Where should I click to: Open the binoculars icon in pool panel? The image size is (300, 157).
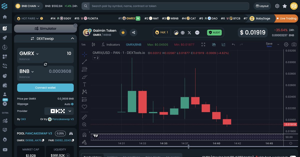[x=71, y=133]
